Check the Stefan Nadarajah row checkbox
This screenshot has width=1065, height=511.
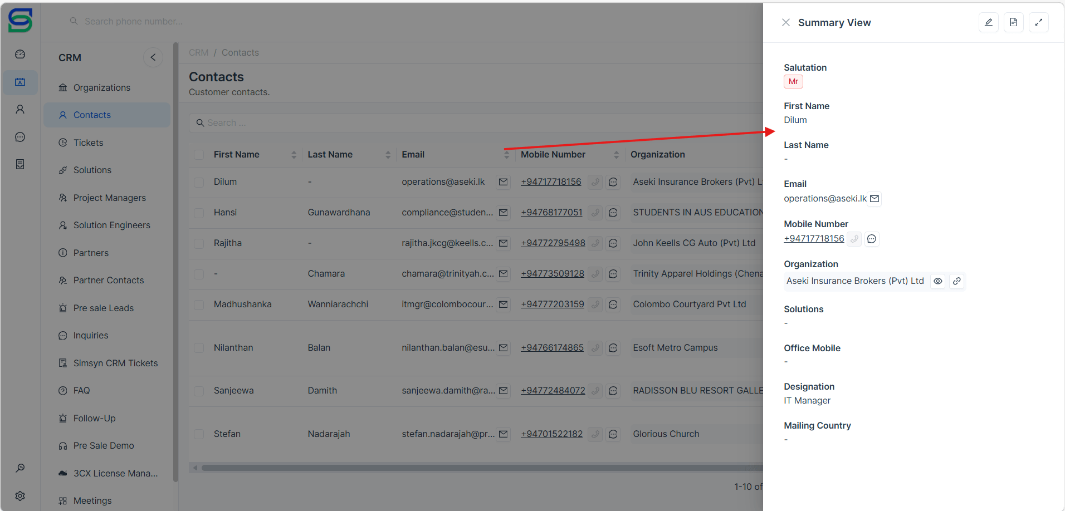pos(199,434)
